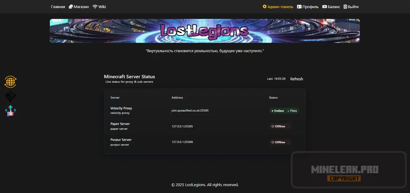
Task: Click the thumbs-up with arrows sidebar icon
Action: tap(11, 111)
